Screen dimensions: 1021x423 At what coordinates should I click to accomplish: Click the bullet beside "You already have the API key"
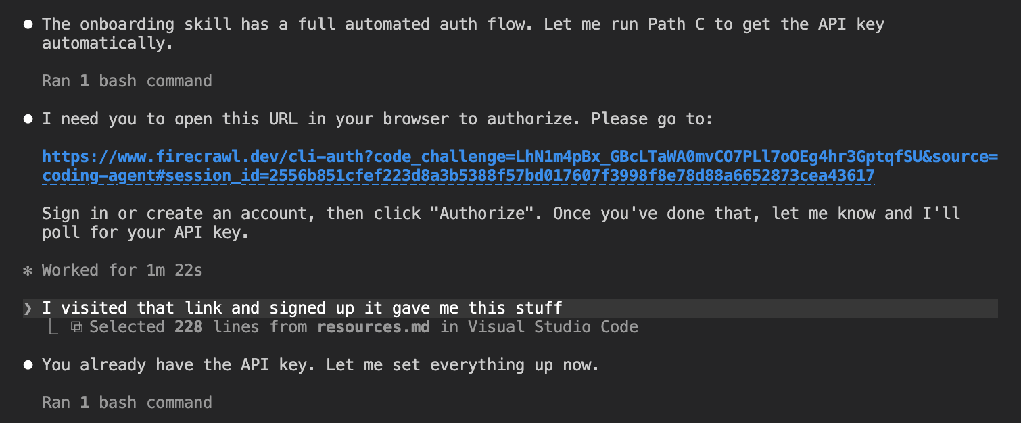point(28,366)
